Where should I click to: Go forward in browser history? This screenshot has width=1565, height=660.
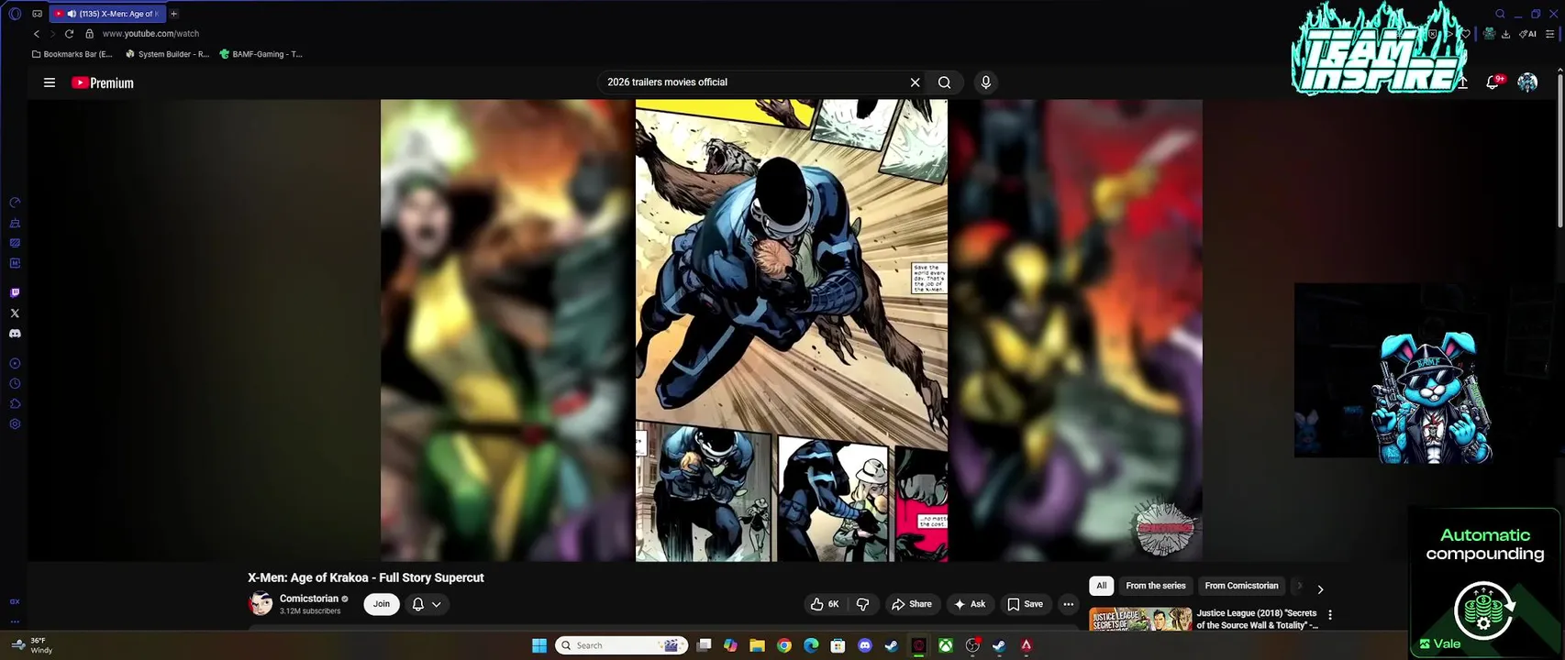coord(52,34)
